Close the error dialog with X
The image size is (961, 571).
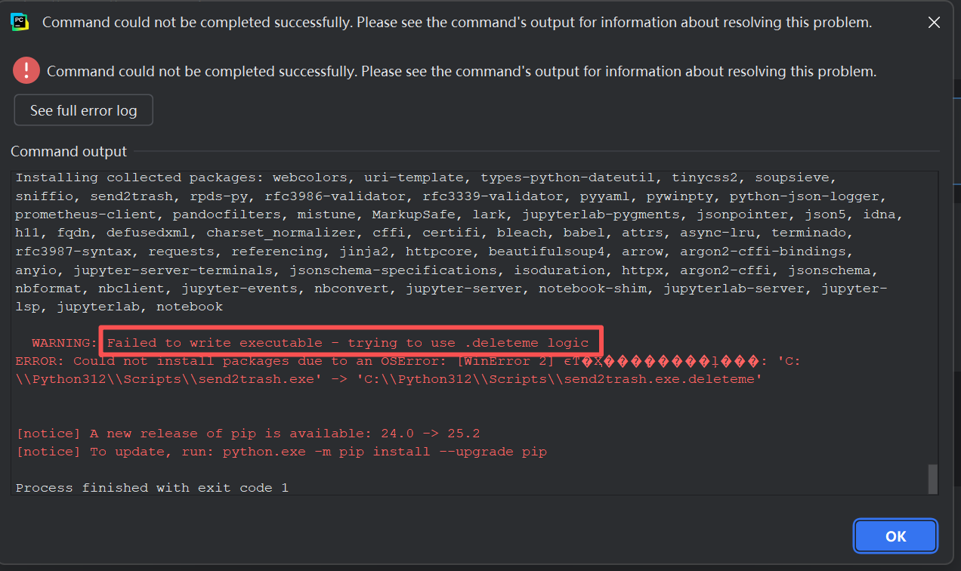934,23
